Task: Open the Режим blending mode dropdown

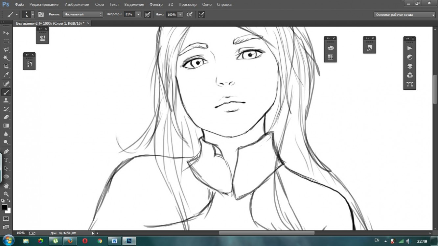Action: click(x=83, y=14)
